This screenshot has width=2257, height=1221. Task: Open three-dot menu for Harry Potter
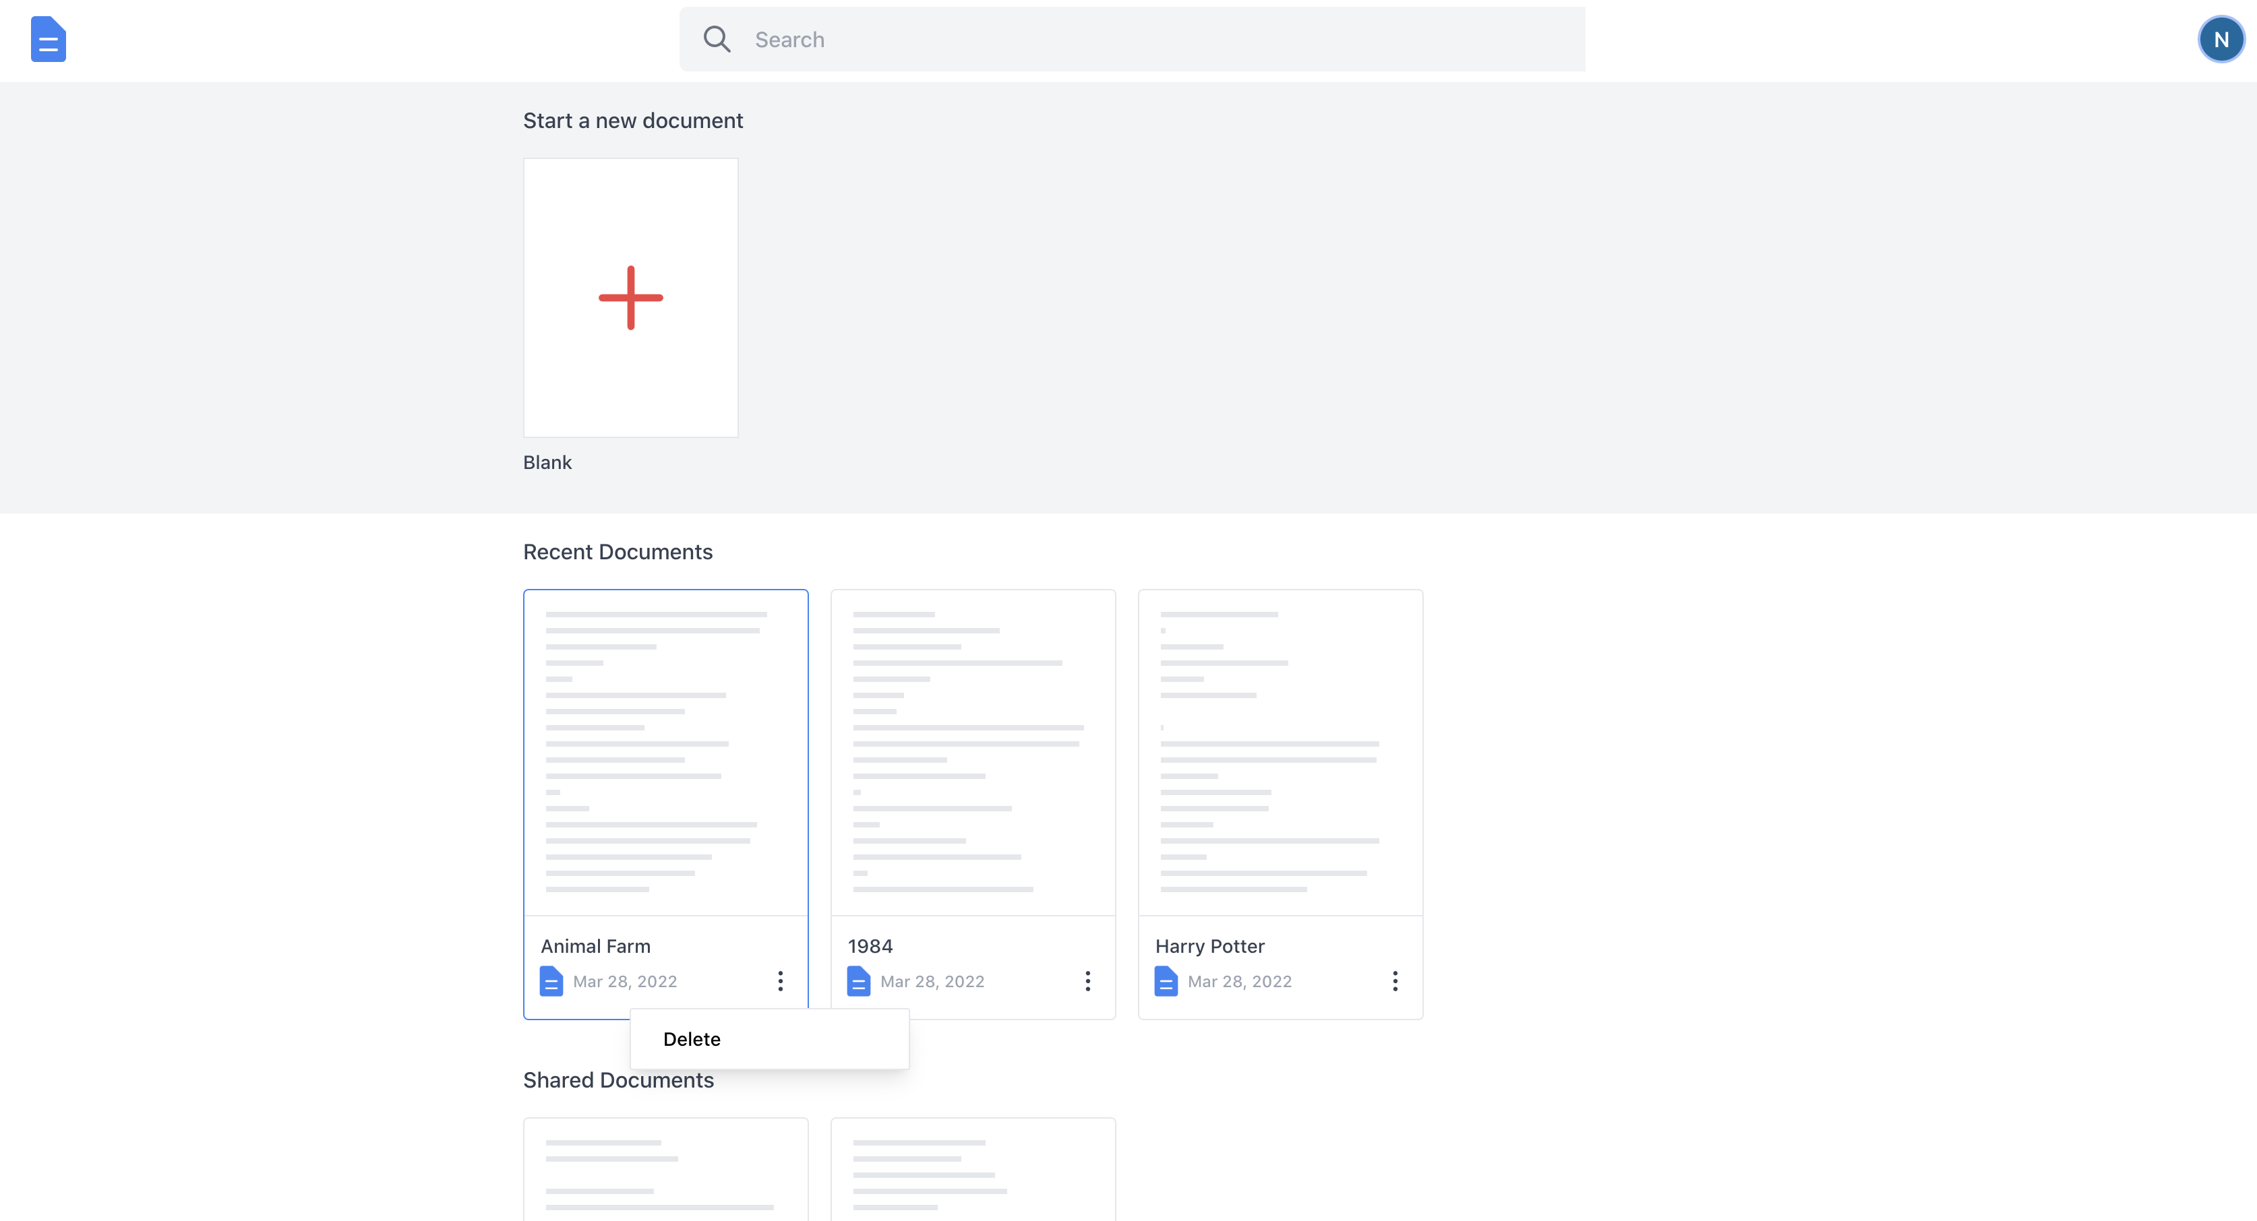click(1395, 981)
